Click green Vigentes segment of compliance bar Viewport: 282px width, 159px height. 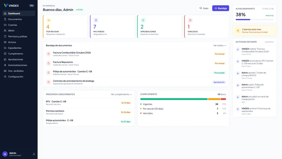[174, 99]
